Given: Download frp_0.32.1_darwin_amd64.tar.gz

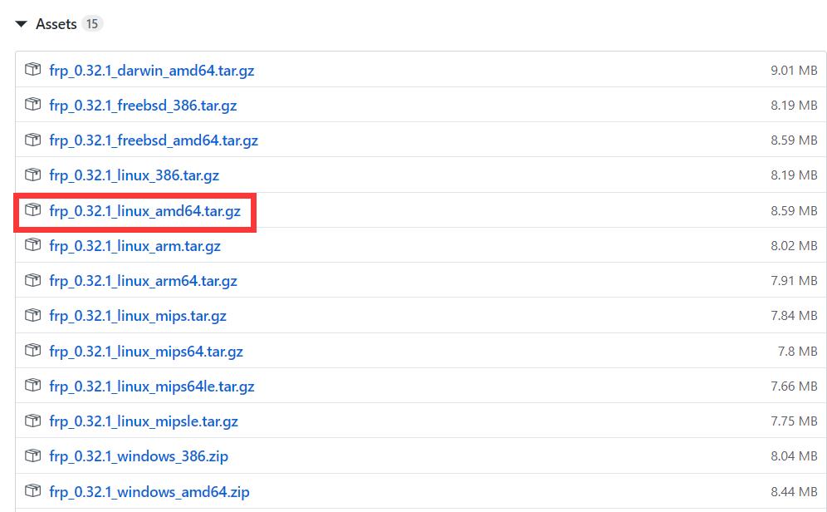Looking at the screenshot, I should pyautogui.click(x=152, y=71).
